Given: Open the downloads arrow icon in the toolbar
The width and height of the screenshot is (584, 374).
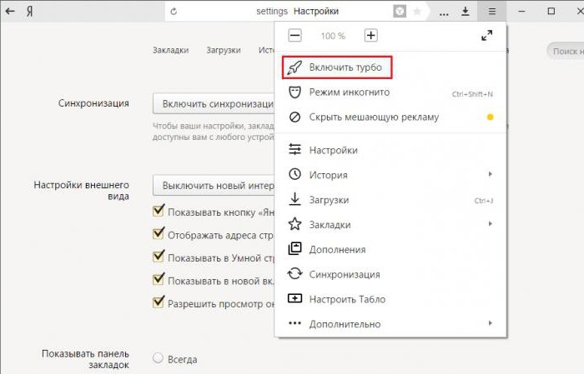Looking at the screenshot, I should click(466, 12).
